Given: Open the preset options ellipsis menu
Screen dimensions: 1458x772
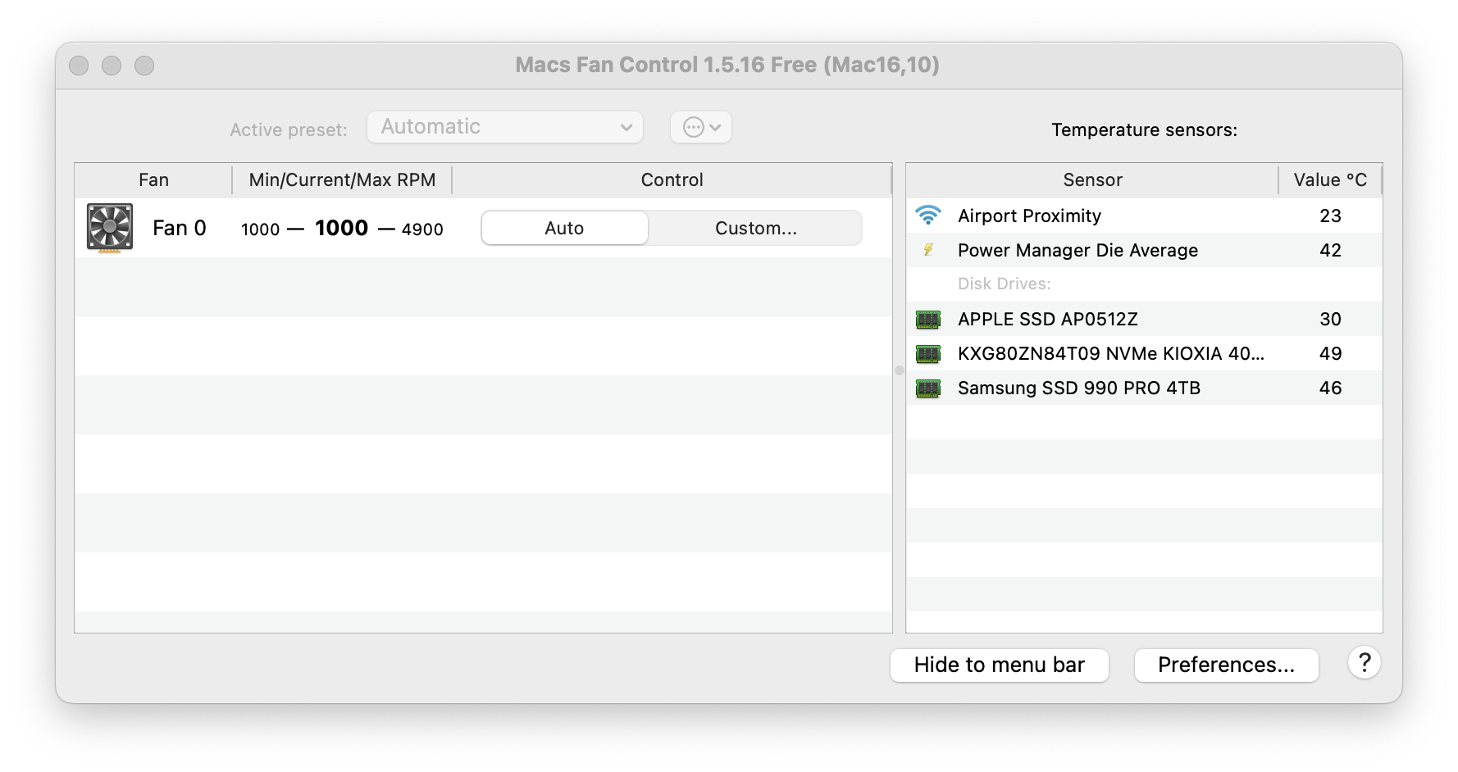Looking at the screenshot, I should tap(701, 127).
